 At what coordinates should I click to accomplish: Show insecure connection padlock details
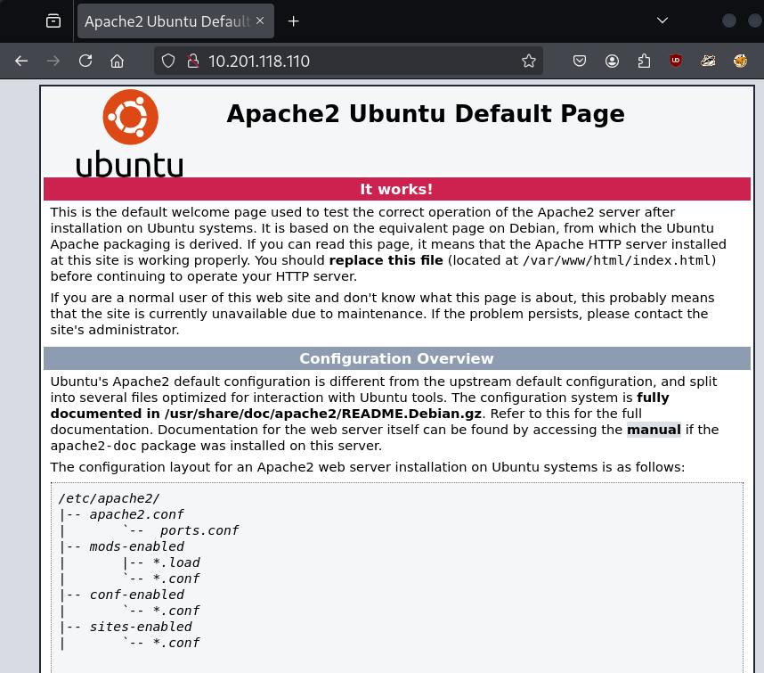coord(193,61)
